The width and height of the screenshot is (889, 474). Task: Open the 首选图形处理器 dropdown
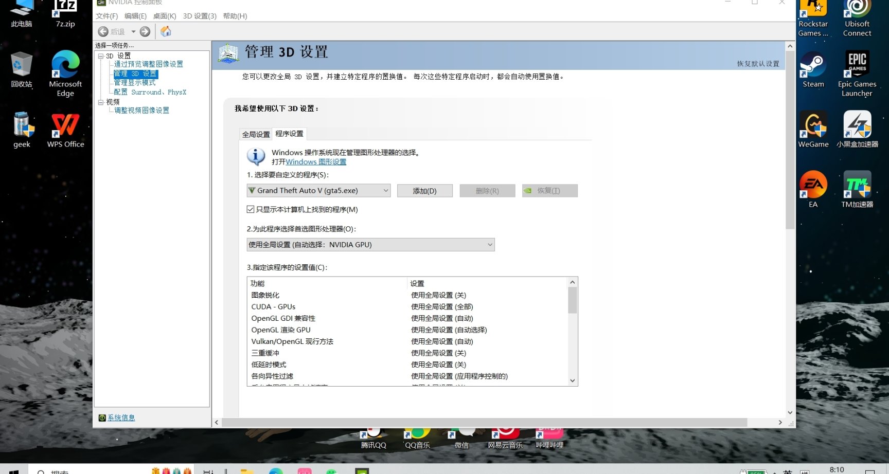[x=370, y=245]
